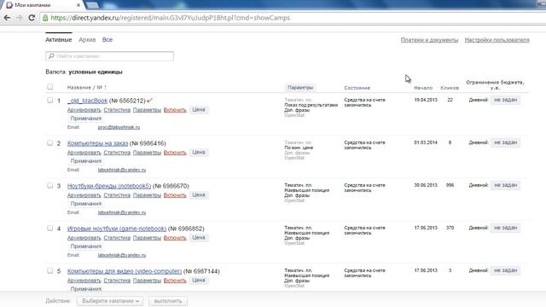
Task: Open the Выберите кампании action dropdown
Action: (110, 301)
